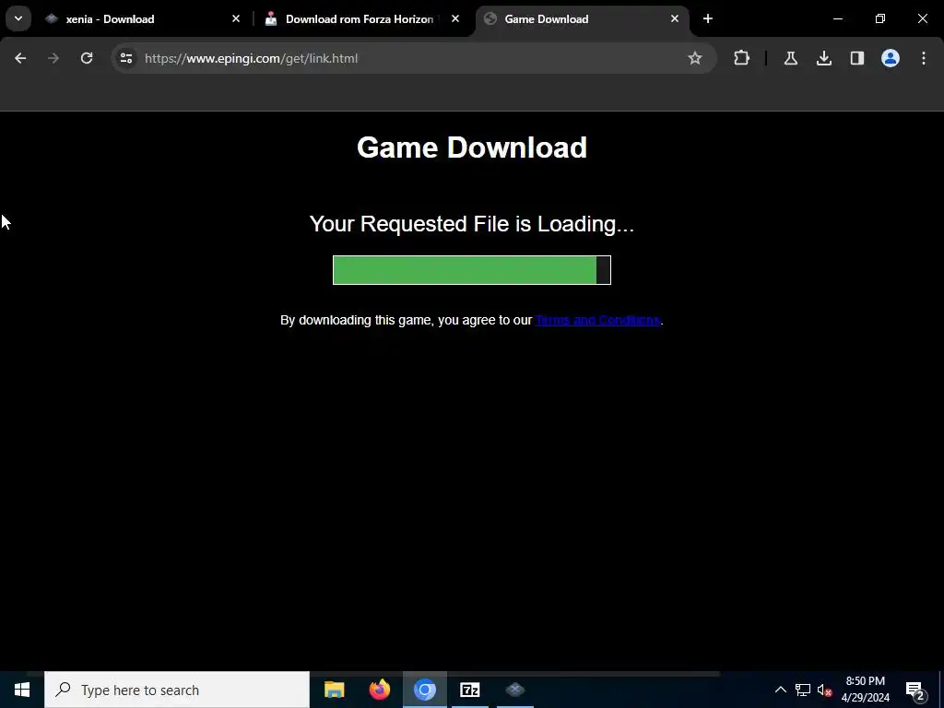Expand the tab search dropdown
This screenshot has height=708, width=944.
[18, 18]
